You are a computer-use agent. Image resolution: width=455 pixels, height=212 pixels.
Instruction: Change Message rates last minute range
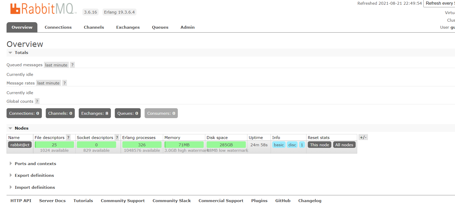point(48,83)
